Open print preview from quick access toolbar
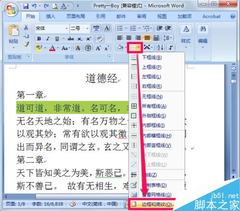The height and width of the screenshot is (211, 240). [55, 6]
